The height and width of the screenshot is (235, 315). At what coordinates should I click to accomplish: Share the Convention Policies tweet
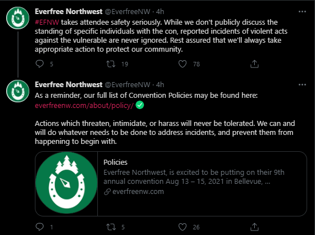[x=254, y=227]
